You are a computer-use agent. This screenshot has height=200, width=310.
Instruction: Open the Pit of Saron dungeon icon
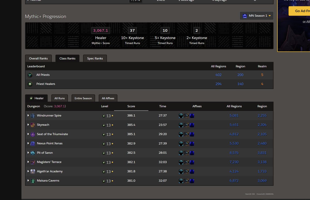coord(33,153)
